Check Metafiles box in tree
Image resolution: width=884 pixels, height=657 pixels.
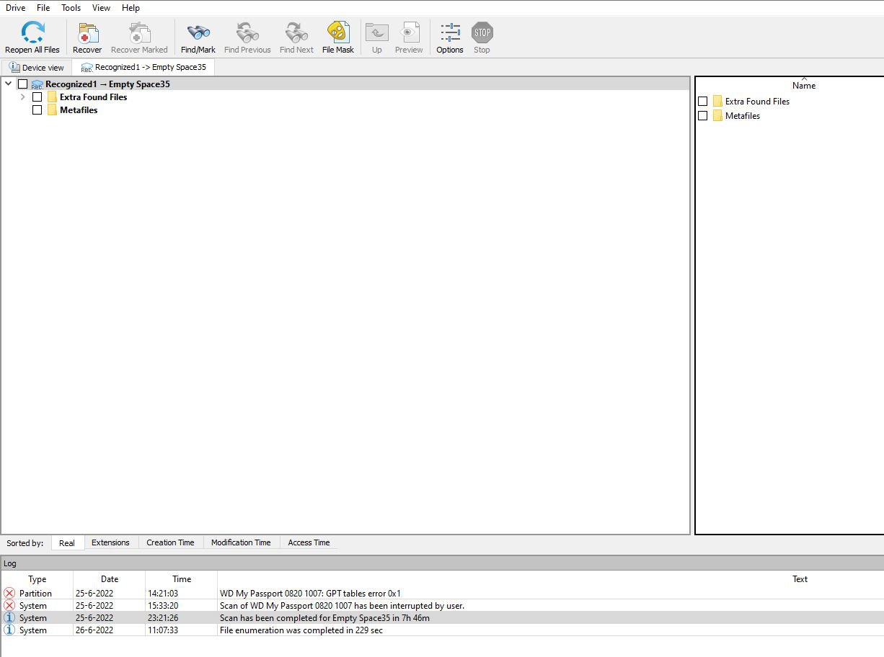pos(37,110)
